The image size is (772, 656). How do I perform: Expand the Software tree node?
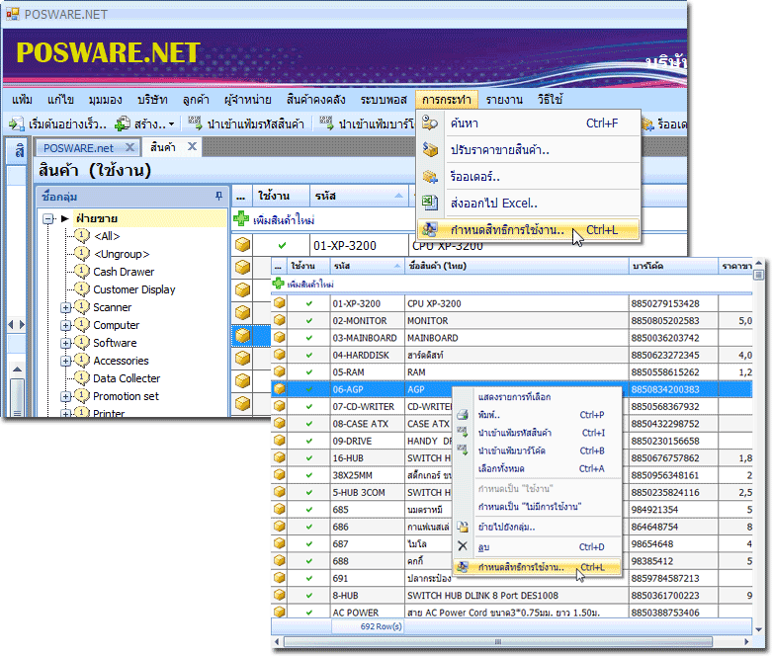66,343
